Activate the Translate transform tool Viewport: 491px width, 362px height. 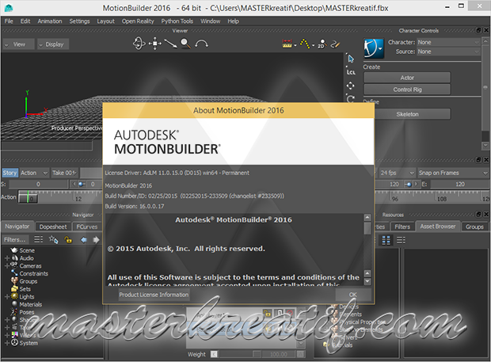pos(350,86)
